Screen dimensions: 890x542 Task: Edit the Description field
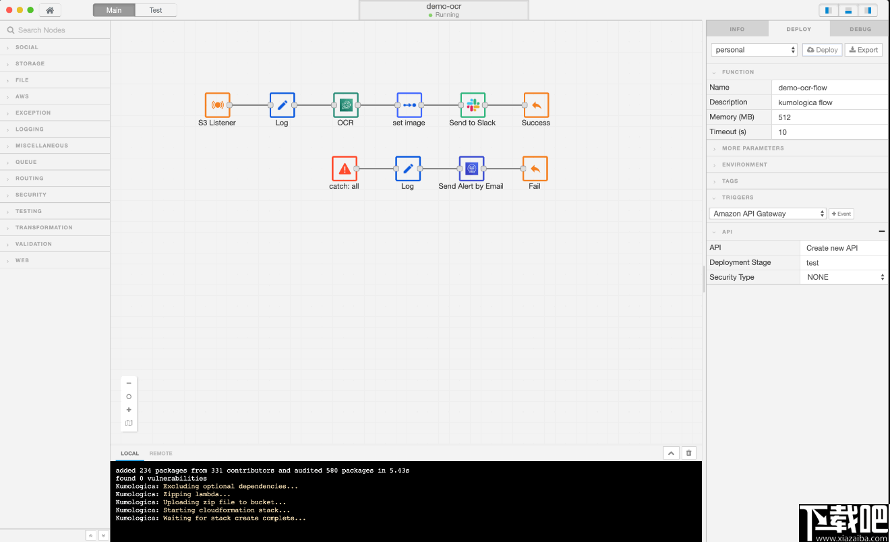(830, 102)
